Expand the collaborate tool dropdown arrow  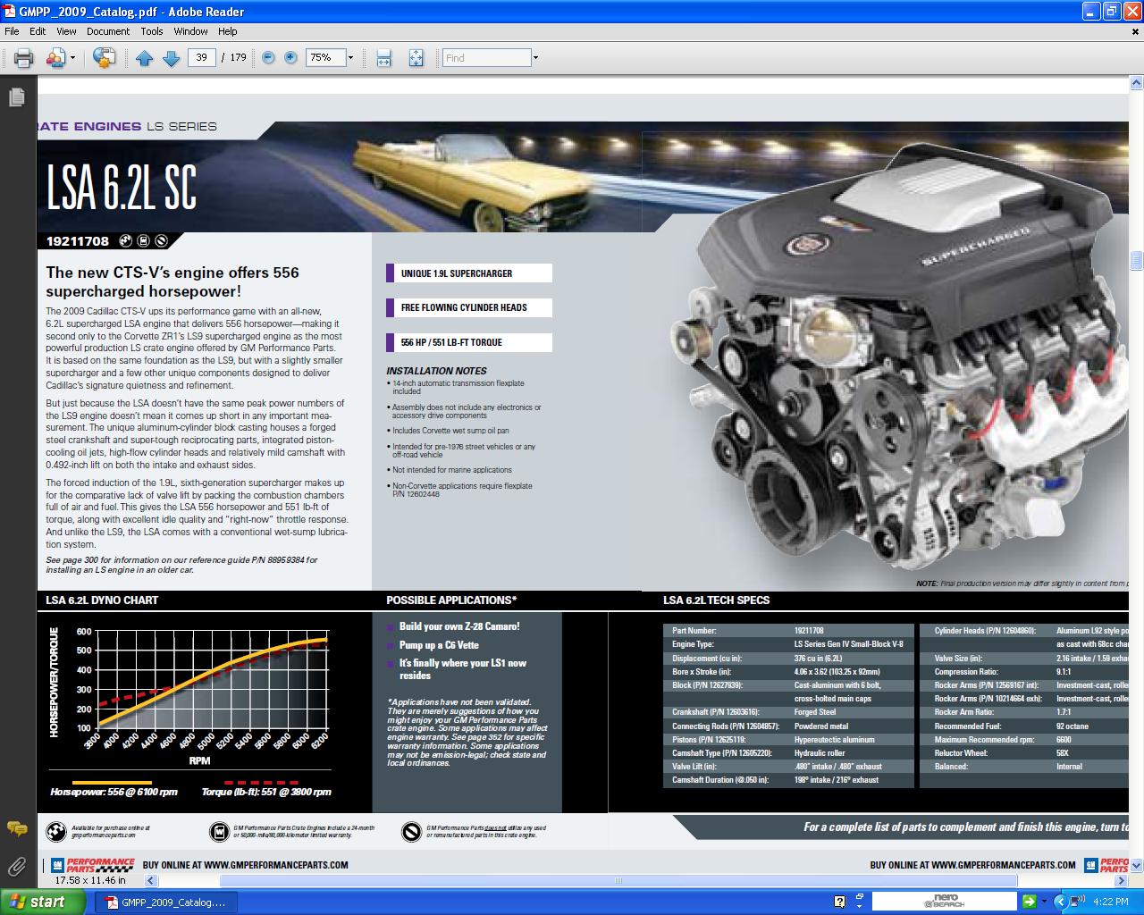tap(72, 58)
